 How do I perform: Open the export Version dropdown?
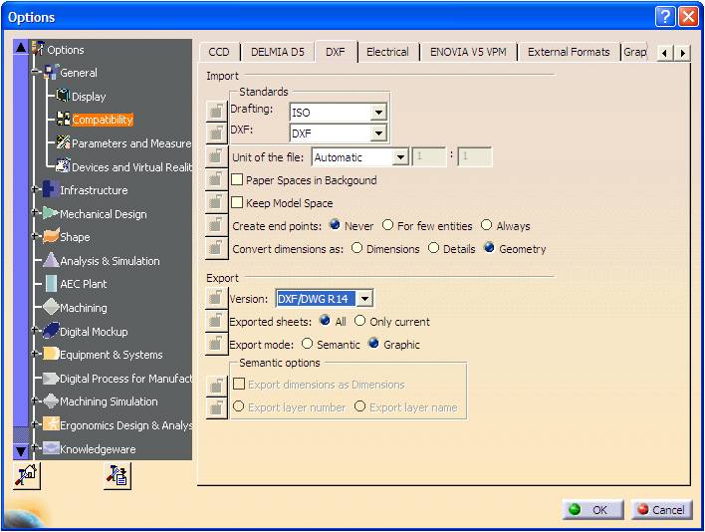pos(364,298)
